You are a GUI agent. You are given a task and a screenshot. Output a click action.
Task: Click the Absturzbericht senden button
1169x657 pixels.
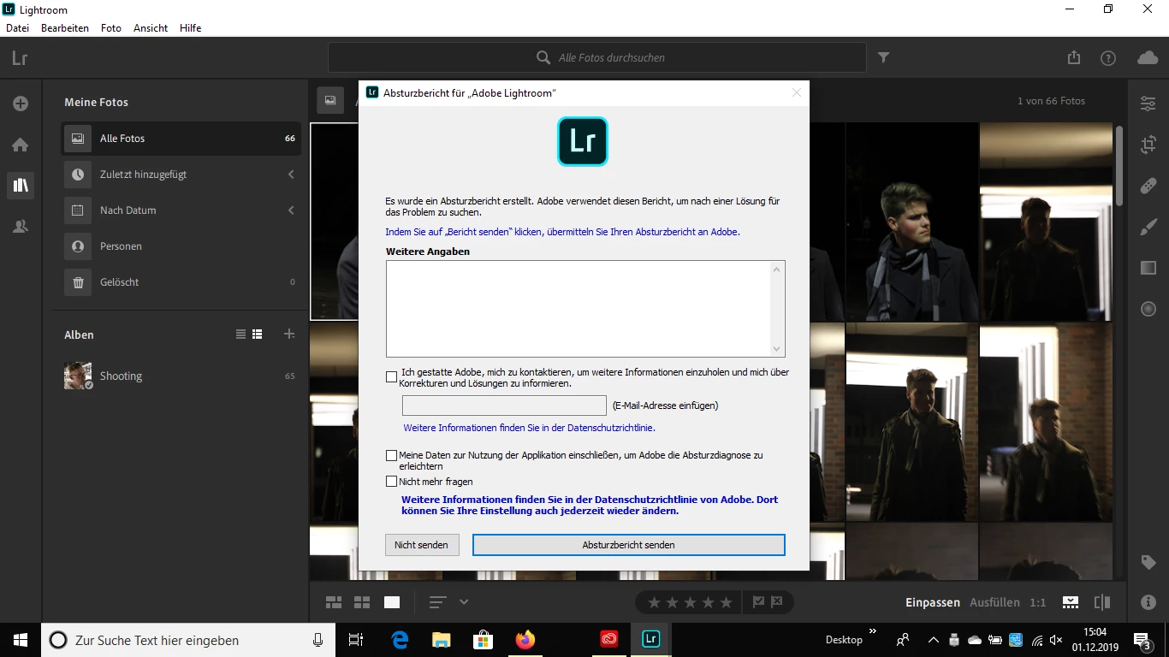[x=629, y=545]
